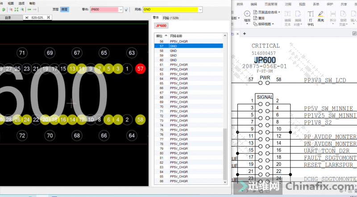
Task: Expand the Page Fit Options (页面适应选项) dropdown
Action: click(279, 12)
